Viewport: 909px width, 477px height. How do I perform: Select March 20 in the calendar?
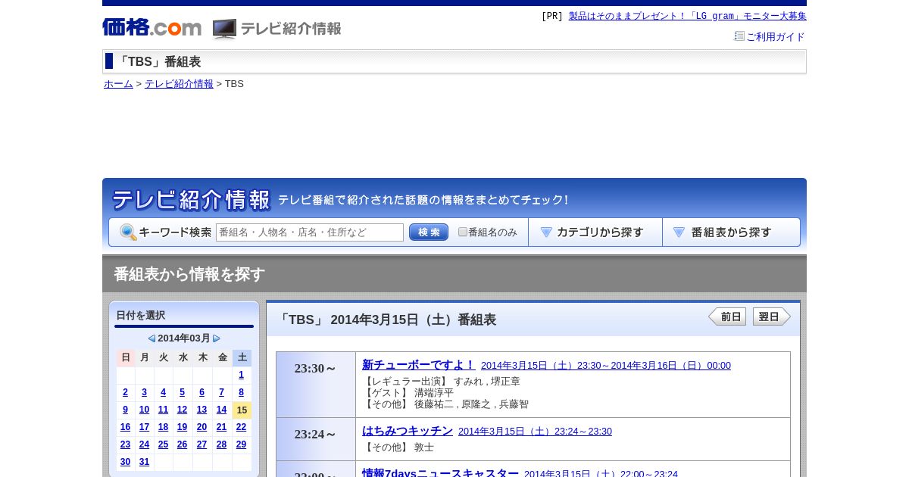(x=201, y=427)
